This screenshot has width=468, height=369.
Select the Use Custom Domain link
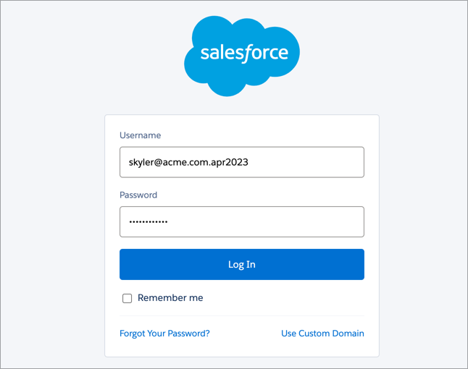pyautogui.click(x=322, y=334)
